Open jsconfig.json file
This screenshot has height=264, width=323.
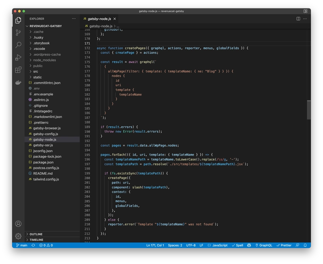pos(52,151)
